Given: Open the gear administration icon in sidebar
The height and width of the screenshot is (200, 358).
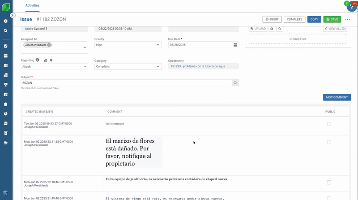Looking at the screenshot, I should coord(6,143).
